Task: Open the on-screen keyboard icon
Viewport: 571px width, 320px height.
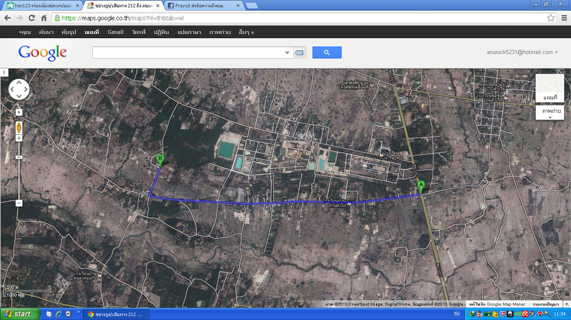Action: pyautogui.click(x=299, y=52)
